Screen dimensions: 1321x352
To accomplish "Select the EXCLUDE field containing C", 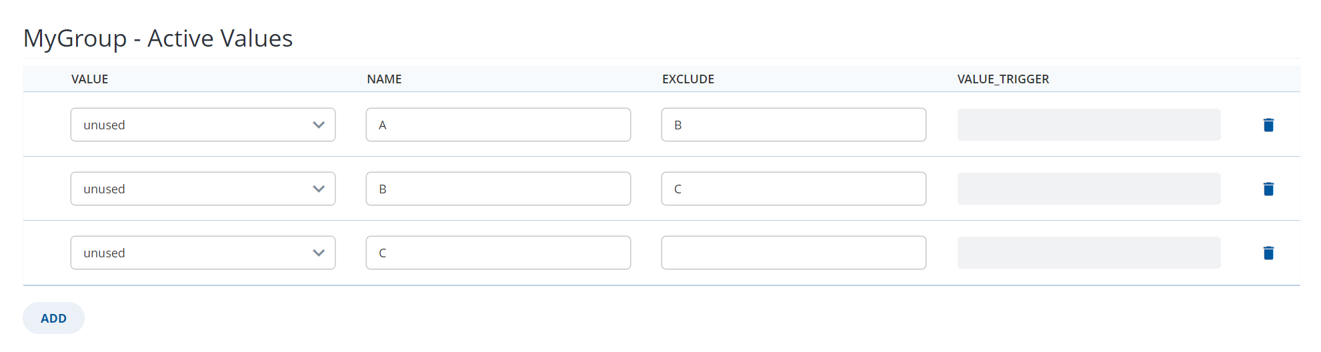I will tap(794, 189).
